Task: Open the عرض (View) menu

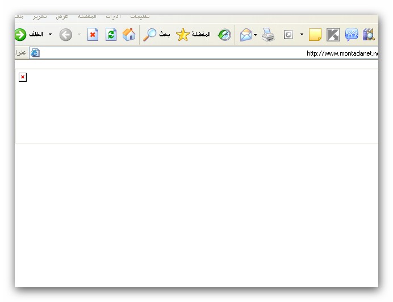Action: 62,16
